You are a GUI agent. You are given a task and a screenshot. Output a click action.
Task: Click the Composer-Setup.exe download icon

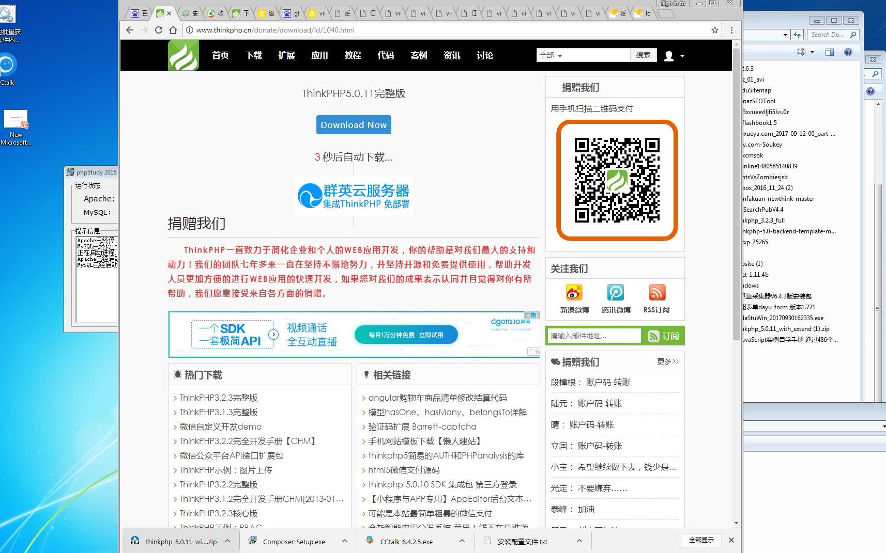click(x=253, y=541)
